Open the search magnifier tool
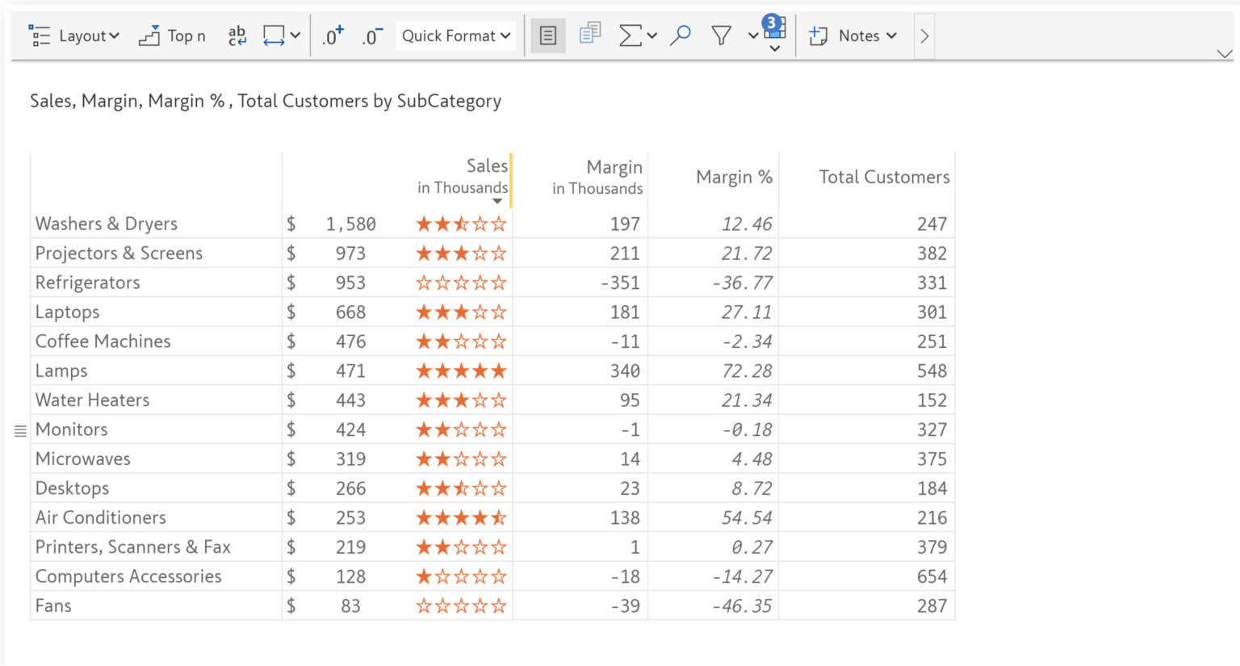Image resolution: width=1240 pixels, height=666 pixels. click(x=679, y=35)
